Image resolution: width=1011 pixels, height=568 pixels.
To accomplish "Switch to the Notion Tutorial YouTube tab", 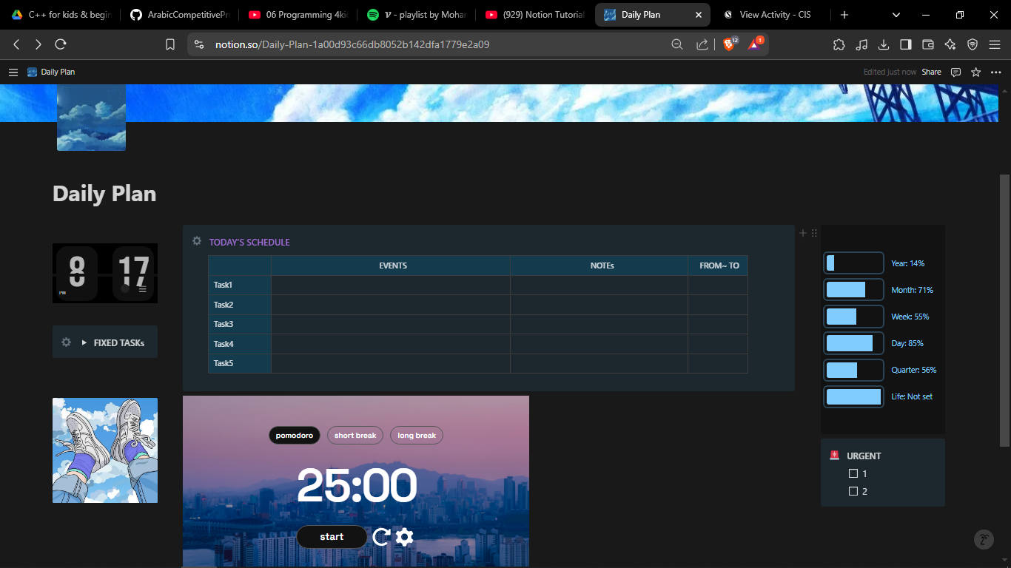I will coord(534,15).
